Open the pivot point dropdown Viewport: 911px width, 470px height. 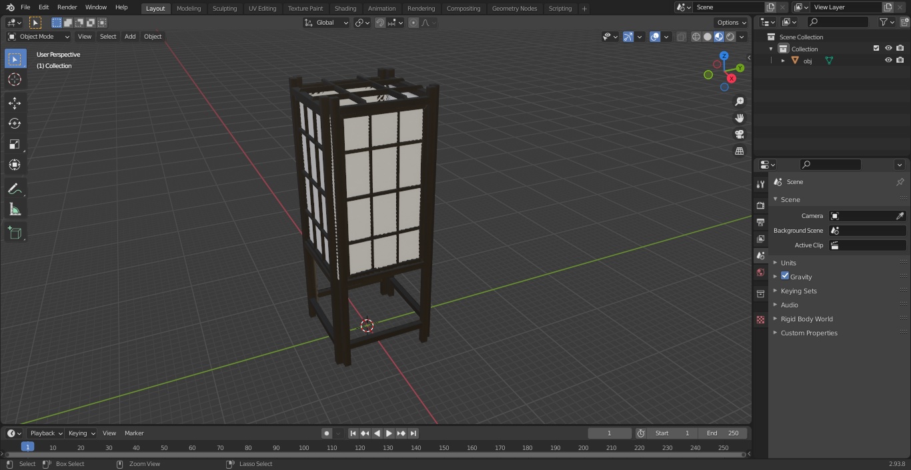tap(362, 23)
